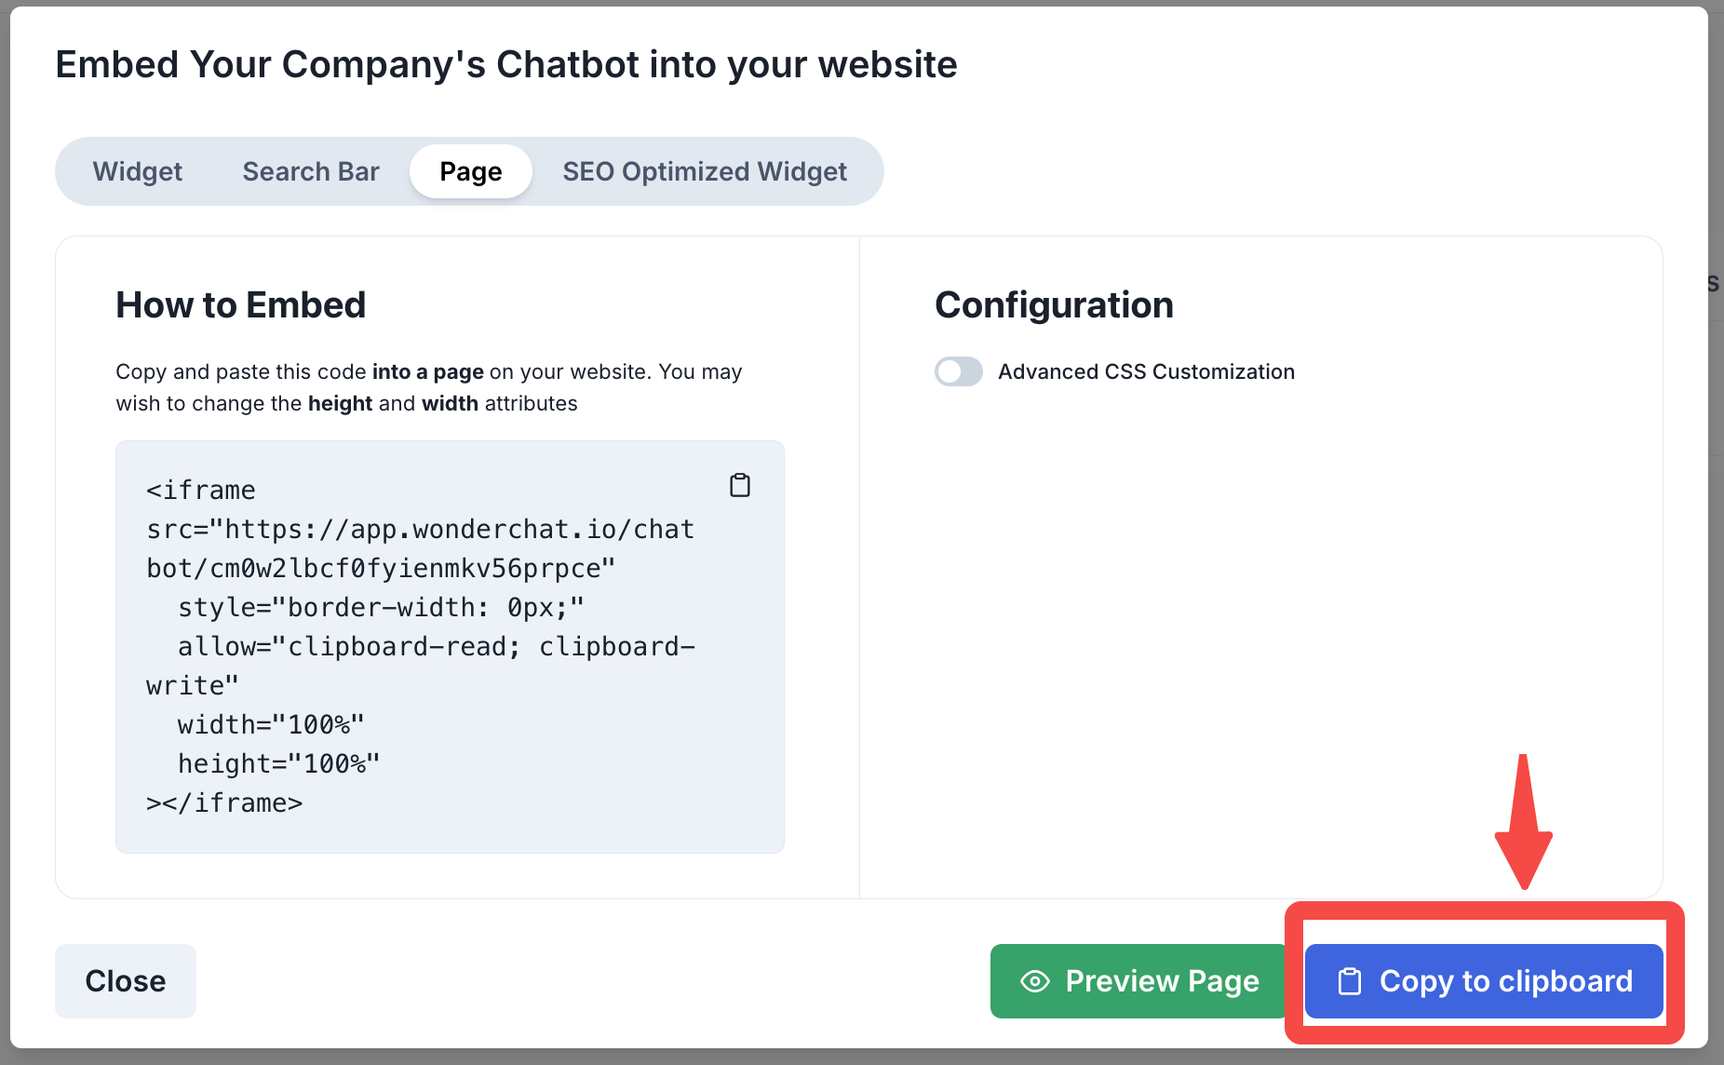
Task: Open the Search Bar tab
Action: click(x=311, y=171)
